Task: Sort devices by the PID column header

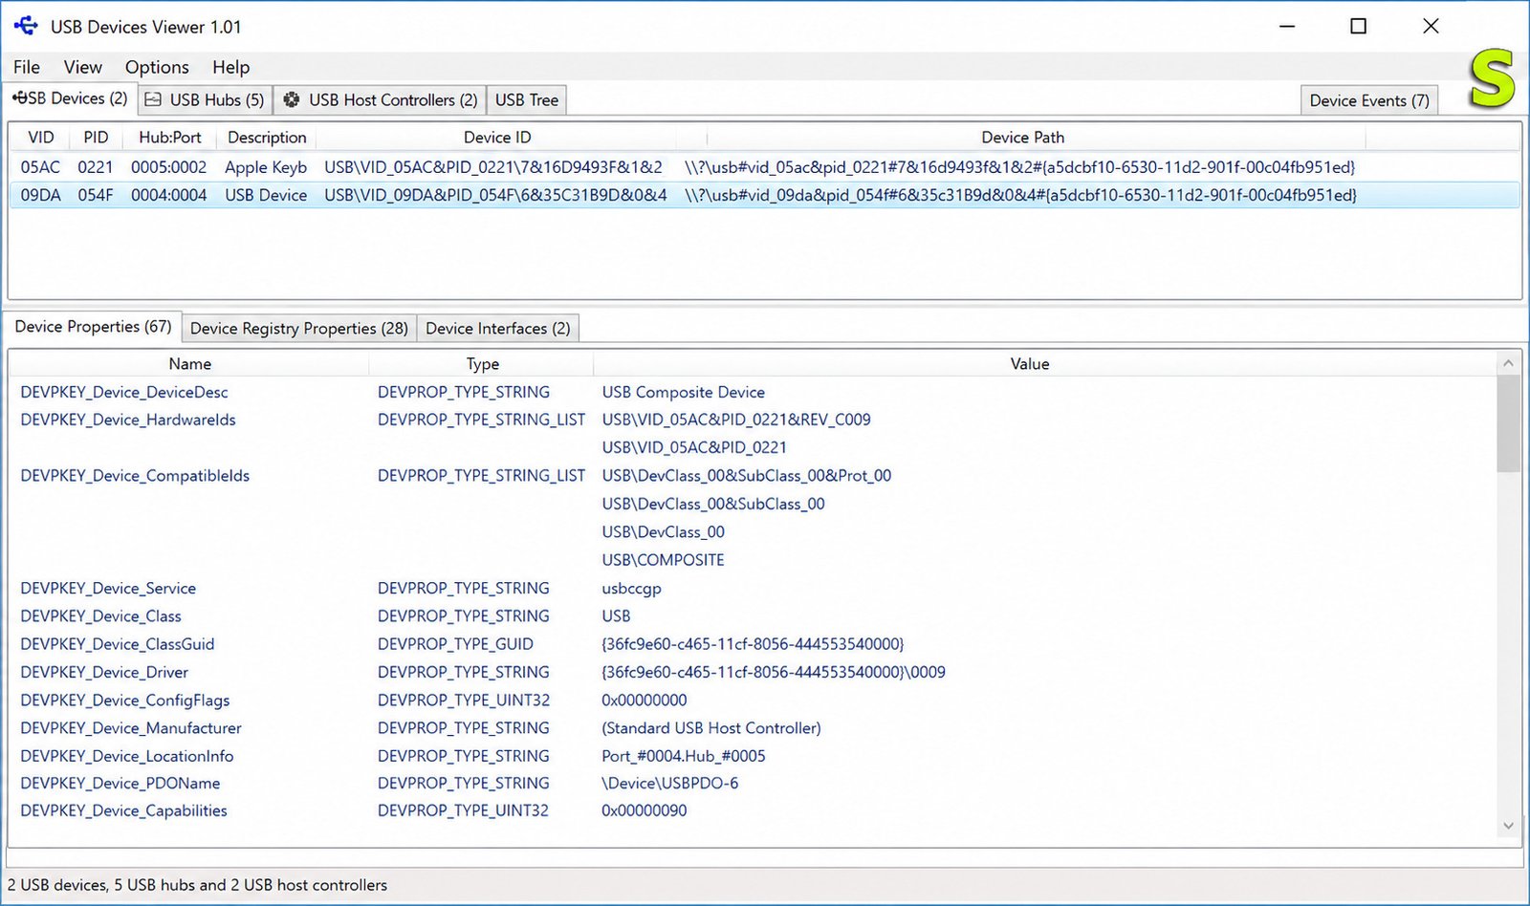Action: tap(96, 138)
